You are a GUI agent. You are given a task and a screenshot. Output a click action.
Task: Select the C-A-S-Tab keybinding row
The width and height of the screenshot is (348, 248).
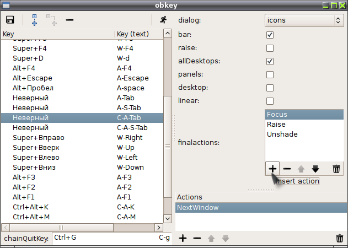click(x=82, y=128)
